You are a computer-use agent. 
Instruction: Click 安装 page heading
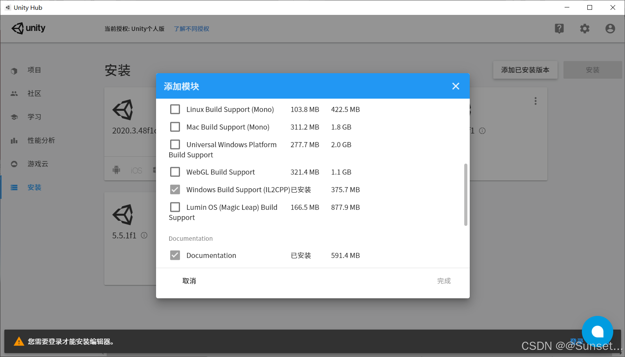118,70
